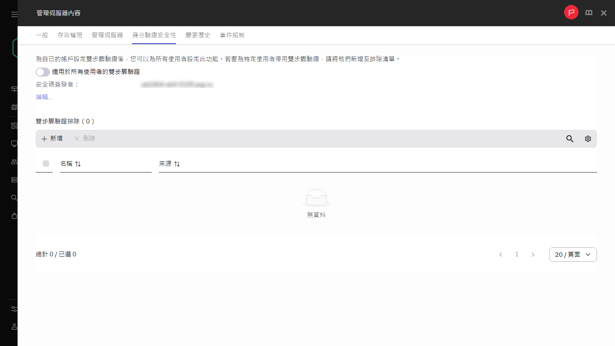
Task: Sort the 來源 column
Action: pos(176,164)
